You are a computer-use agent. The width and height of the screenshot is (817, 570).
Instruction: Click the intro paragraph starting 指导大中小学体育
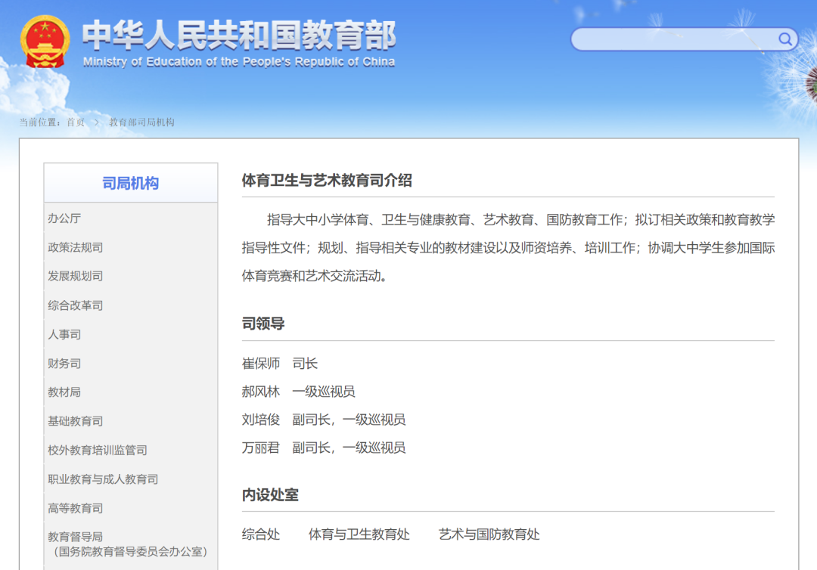coord(508,248)
